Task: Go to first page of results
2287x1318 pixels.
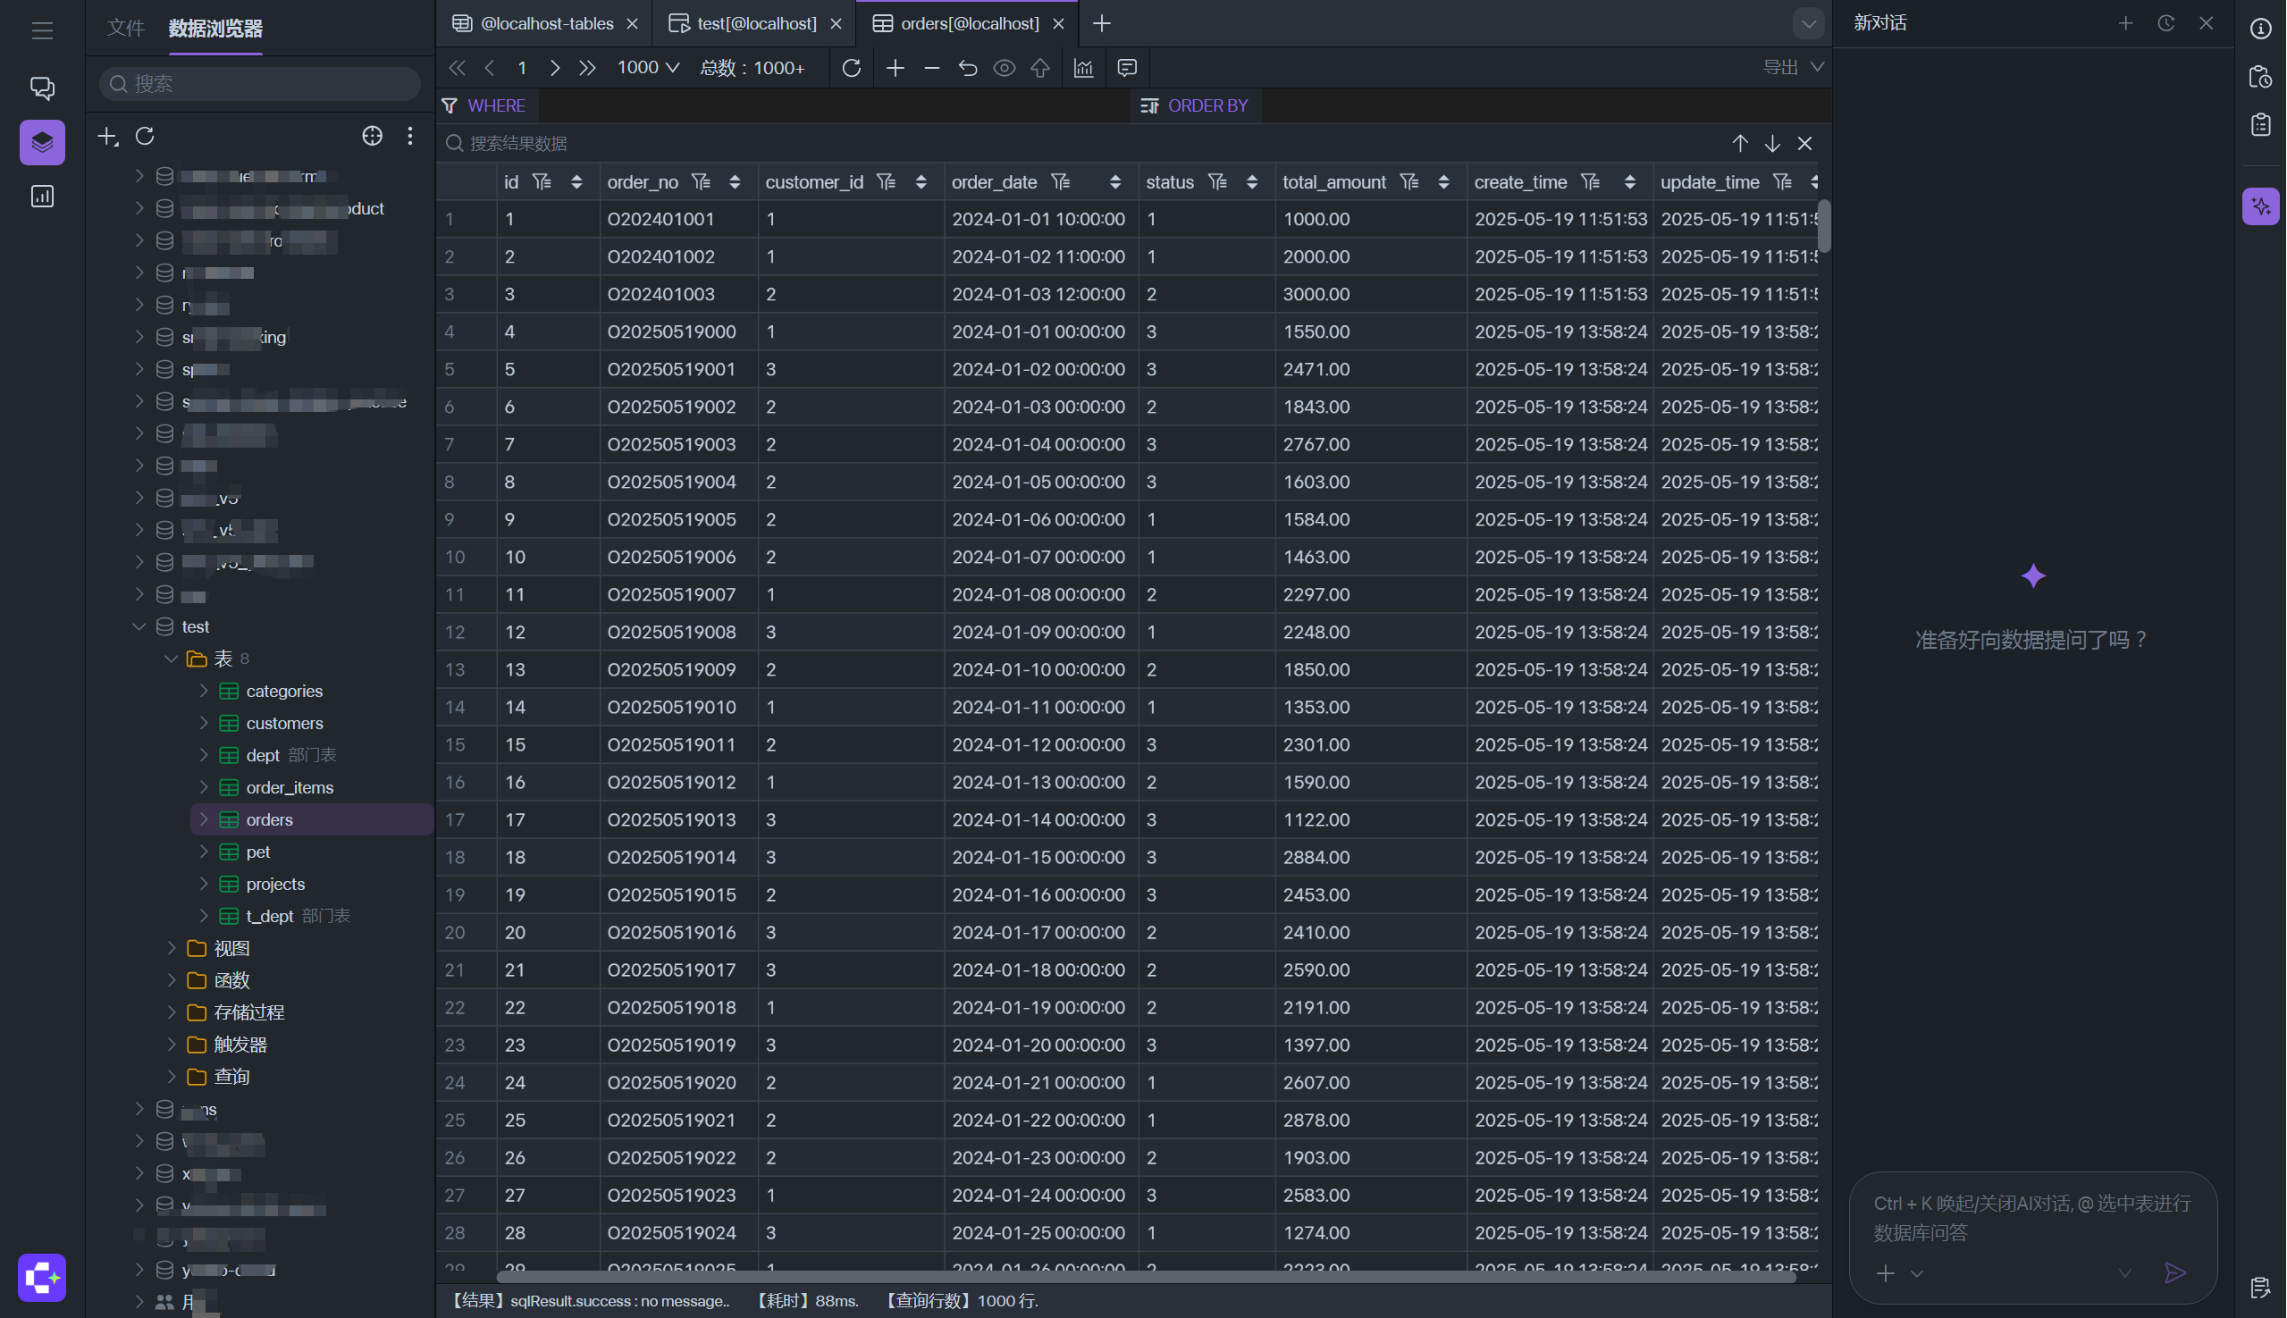Action: [x=458, y=68]
